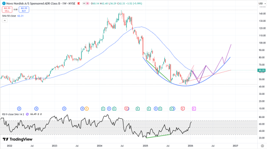267x149 pixels.
Task: Click the dividend marker near August 2023
Action: coord(82,109)
